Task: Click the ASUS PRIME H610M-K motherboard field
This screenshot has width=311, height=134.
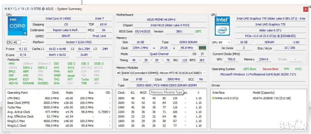Action: pyautogui.click(x=161, y=20)
